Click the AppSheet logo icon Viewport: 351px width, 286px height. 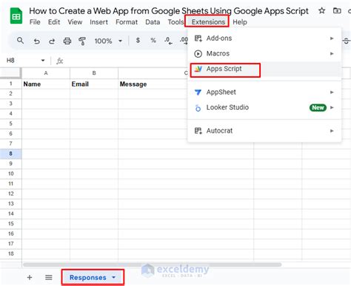[x=198, y=92]
